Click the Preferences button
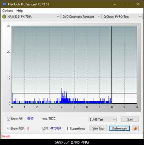This screenshot has height=145, width=144. point(120,128)
